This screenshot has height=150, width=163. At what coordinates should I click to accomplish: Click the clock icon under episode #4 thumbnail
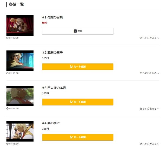(x=7, y=144)
